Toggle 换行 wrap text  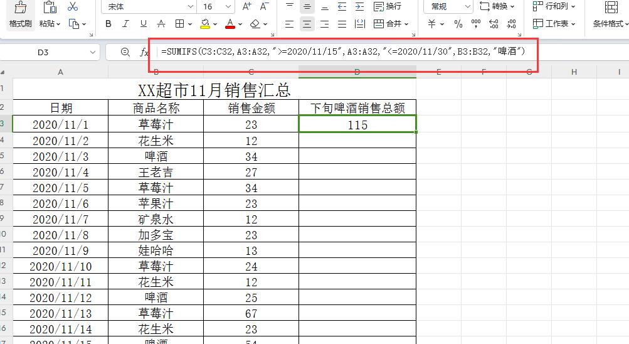coord(387,6)
